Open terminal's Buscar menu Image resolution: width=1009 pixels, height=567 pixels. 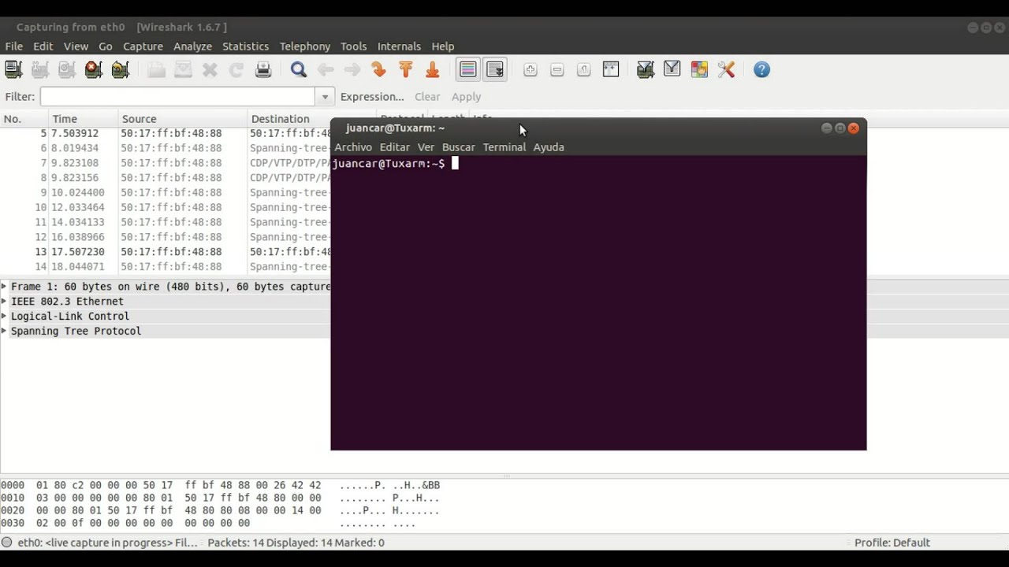(459, 147)
